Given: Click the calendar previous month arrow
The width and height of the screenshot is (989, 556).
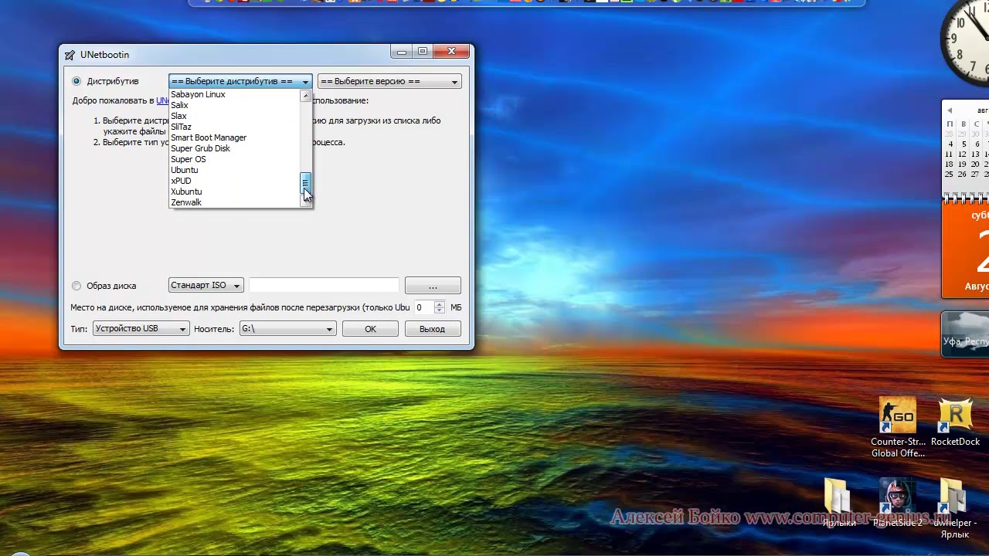Looking at the screenshot, I should pos(950,110).
